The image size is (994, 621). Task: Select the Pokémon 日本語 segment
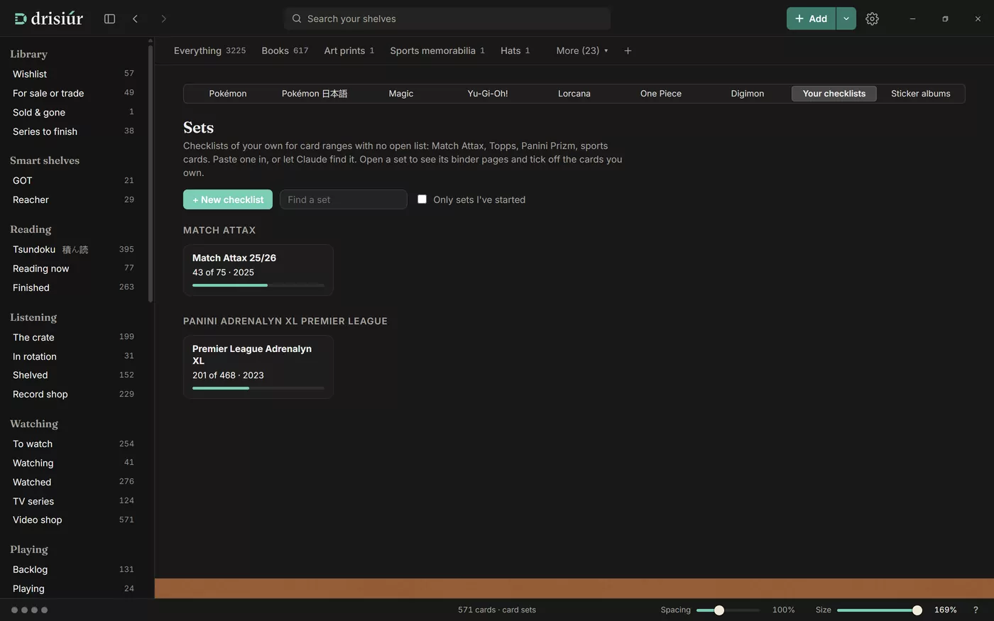[315, 94]
